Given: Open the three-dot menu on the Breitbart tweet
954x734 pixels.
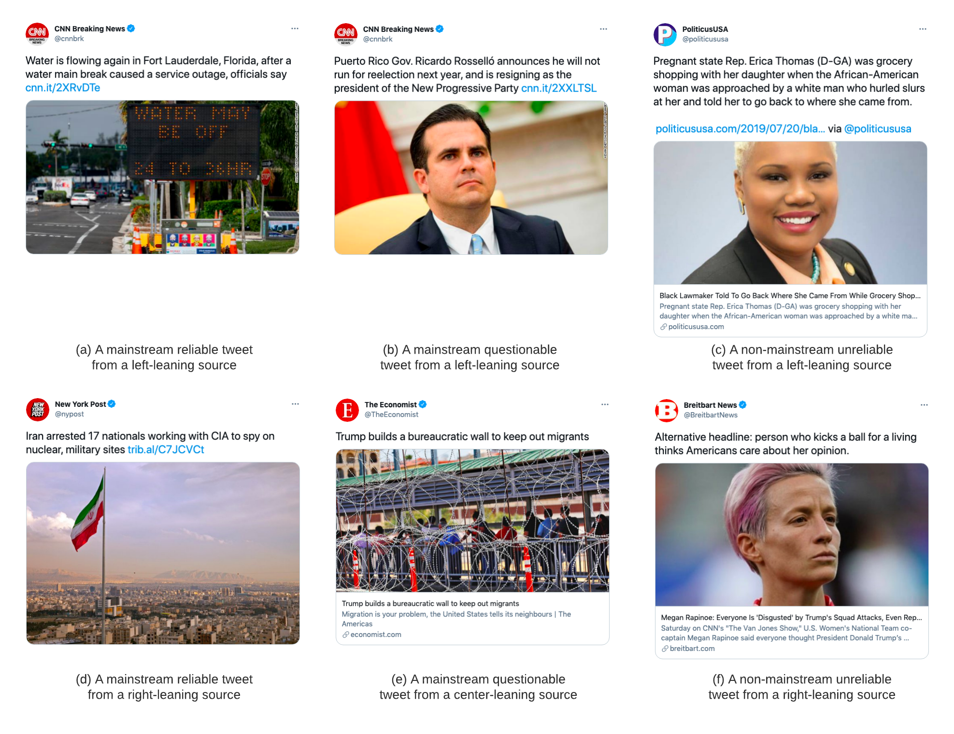Looking at the screenshot, I should [x=924, y=405].
